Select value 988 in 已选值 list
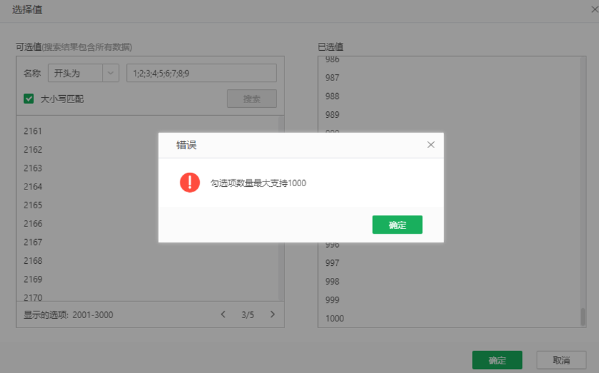 (332, 96)
